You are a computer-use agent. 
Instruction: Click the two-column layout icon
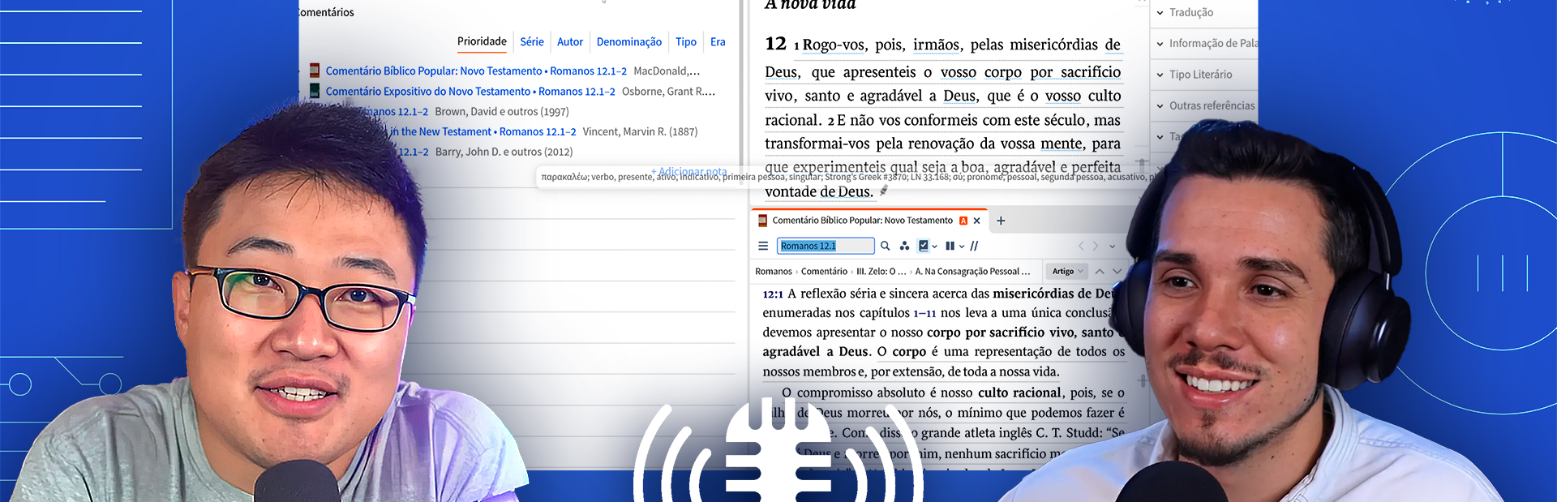click(x=950, y=246)
